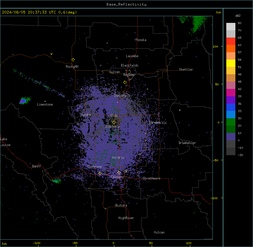Click the green echo patch north of Stettler
Viewport: 253px width, 247px height.
pos(198,24)
